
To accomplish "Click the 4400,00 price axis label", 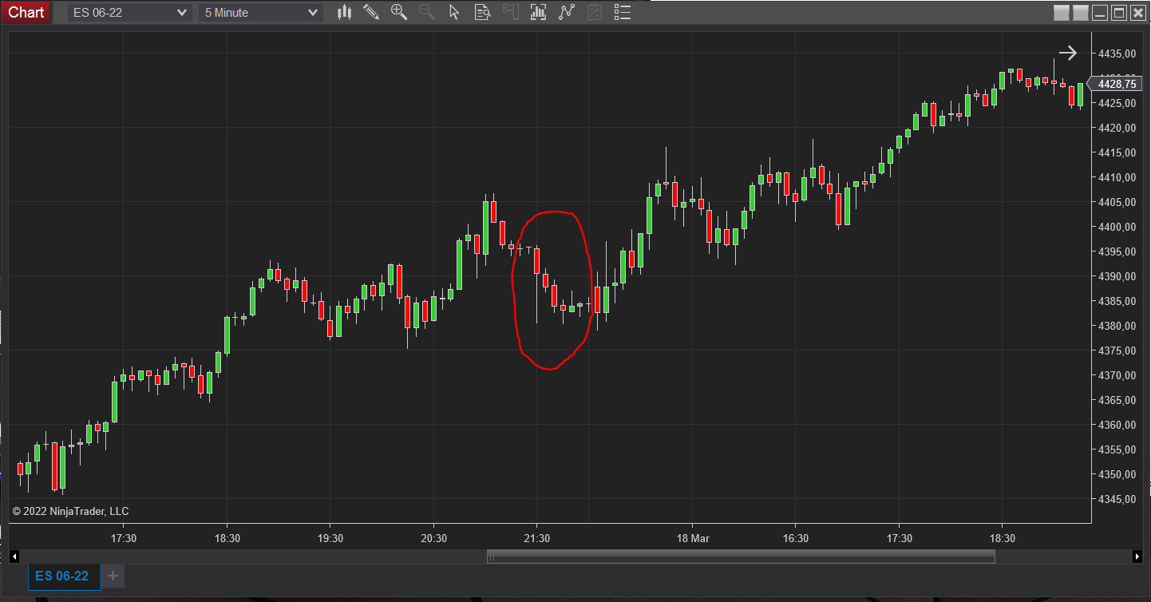I will 1117,227.
